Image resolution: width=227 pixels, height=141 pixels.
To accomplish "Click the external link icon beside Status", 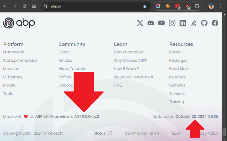I will click(110, 133).
